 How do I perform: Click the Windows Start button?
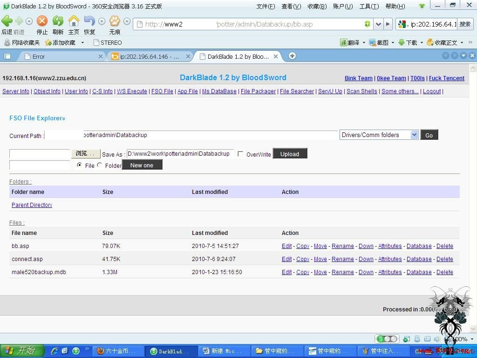[22, 351]
